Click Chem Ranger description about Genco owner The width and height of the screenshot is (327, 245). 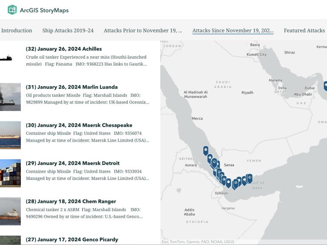[84, 213]
